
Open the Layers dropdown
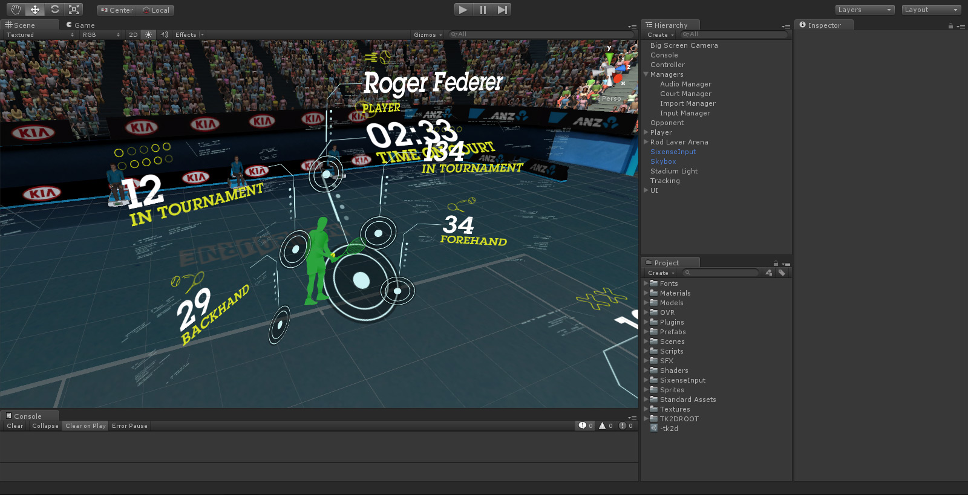point(864,10)
